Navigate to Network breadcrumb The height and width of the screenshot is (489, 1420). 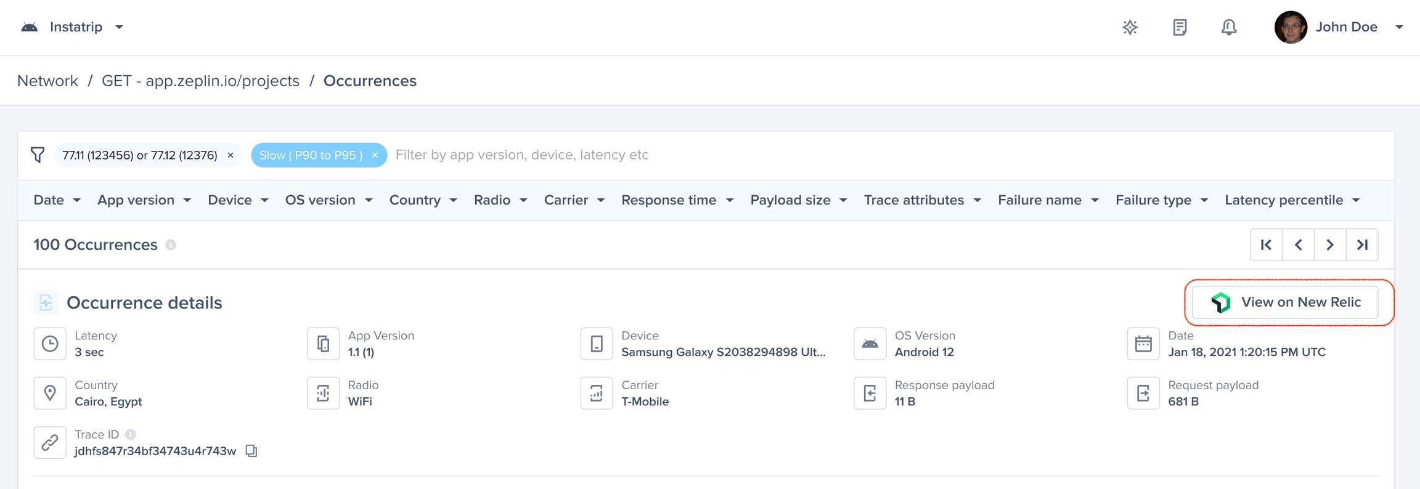pos(47,81)
